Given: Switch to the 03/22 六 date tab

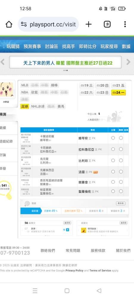Looking at the screenshot, I should click(87, 93).
